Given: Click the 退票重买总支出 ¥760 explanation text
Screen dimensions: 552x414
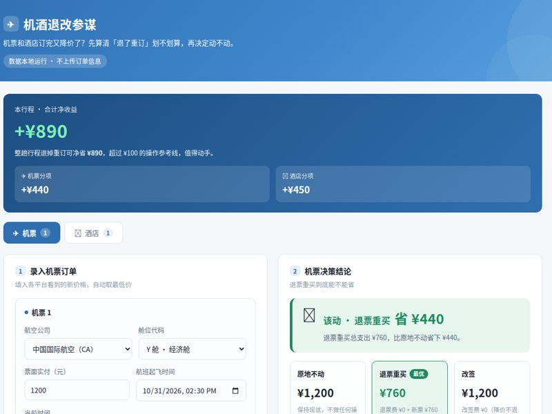Looking at the screenshot, I should coord(392,338).
